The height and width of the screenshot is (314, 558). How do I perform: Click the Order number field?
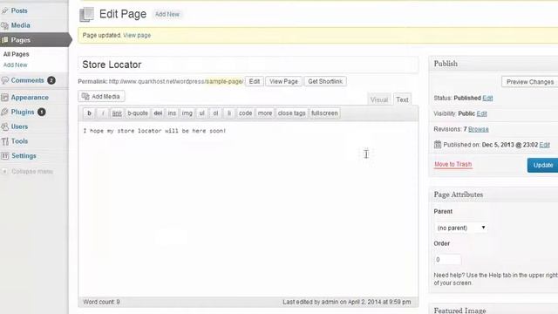(x=447, y=260)
